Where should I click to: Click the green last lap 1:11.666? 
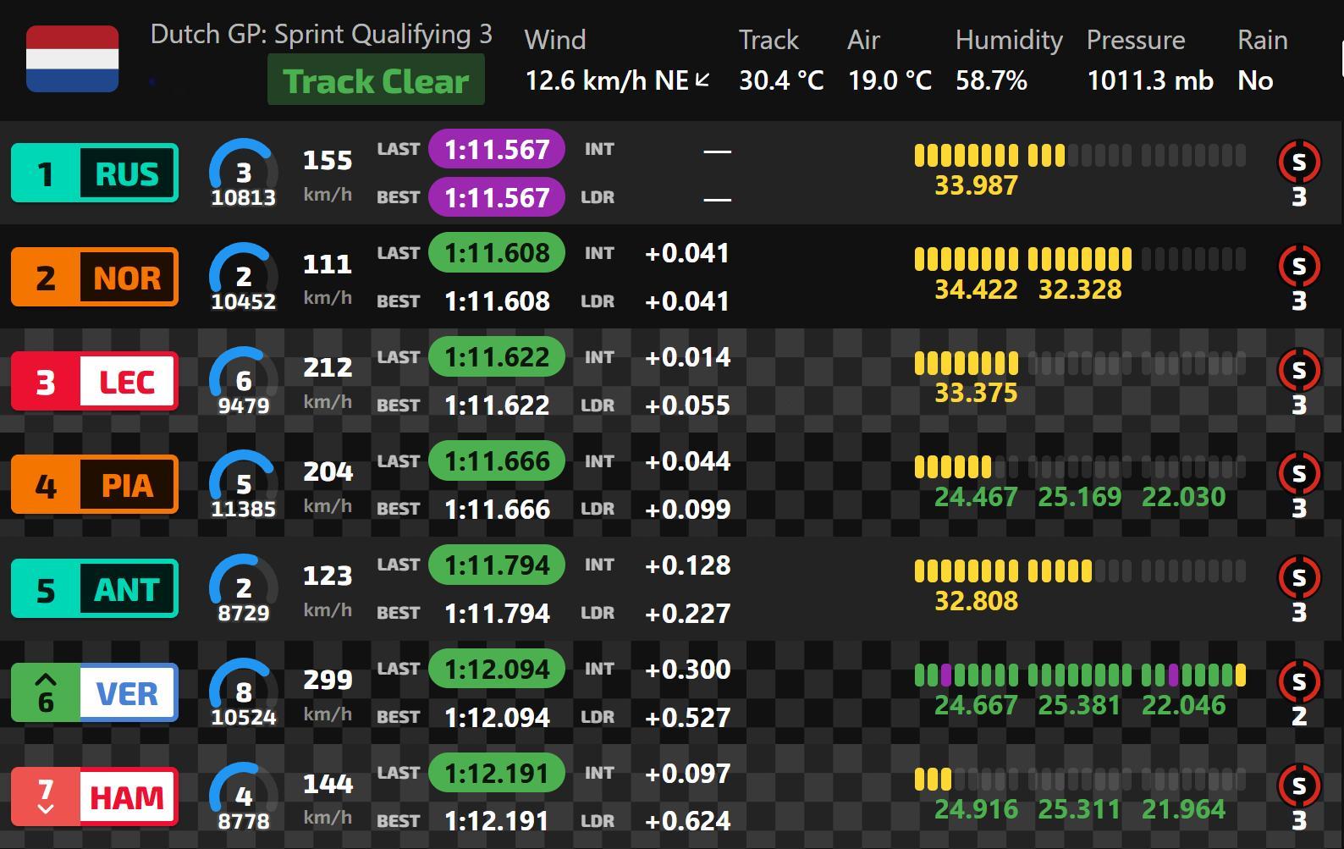tap(497, 461)
